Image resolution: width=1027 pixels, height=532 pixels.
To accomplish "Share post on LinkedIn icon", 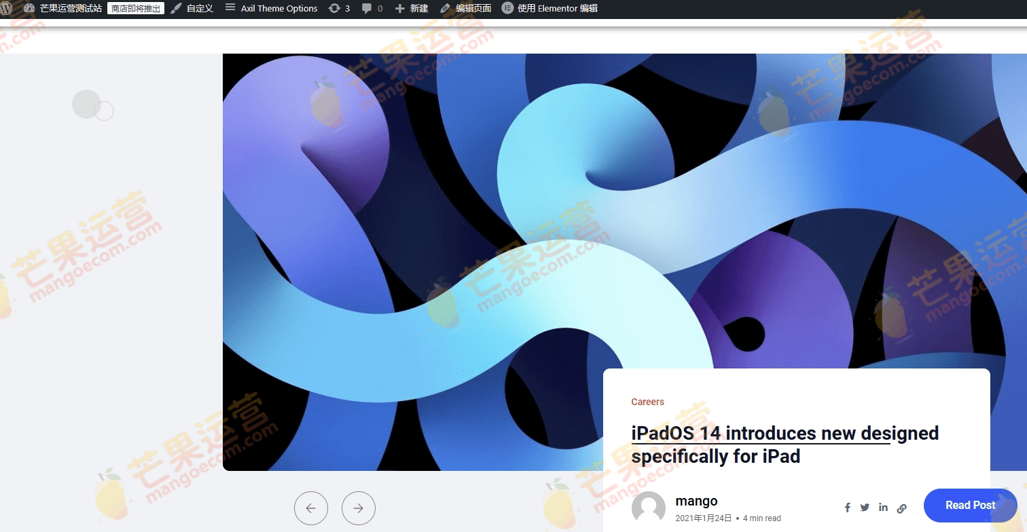I will coord(883,508).
